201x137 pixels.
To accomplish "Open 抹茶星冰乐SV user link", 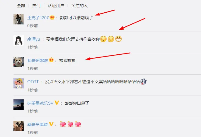I will click(40, 103).
